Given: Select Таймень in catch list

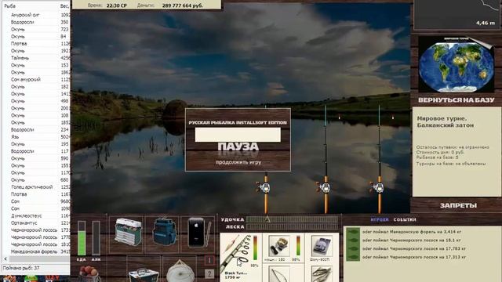Looking at the screenshot, I should pos(20,58).
